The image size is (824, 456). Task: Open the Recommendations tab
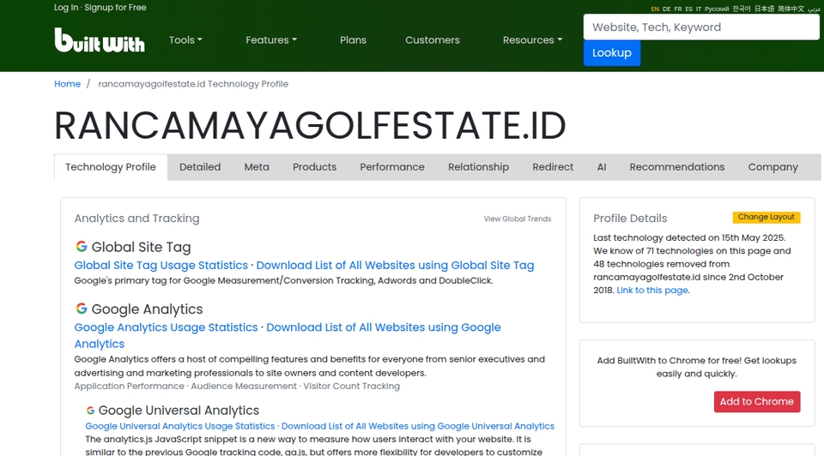click(x=677, y=167)
